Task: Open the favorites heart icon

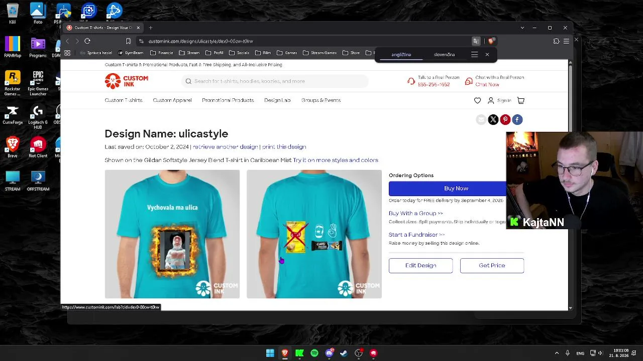Action: point(477,101)
